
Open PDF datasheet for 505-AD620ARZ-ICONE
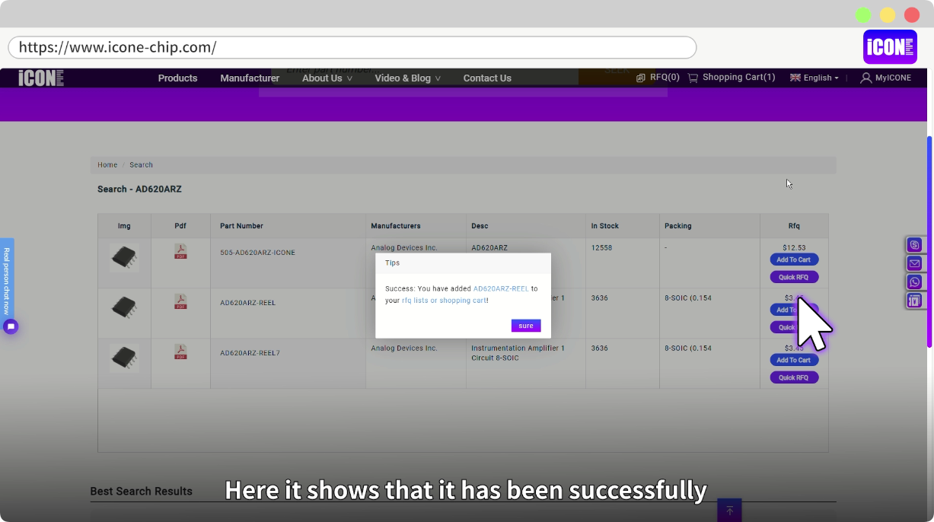(x=180, y=252)
